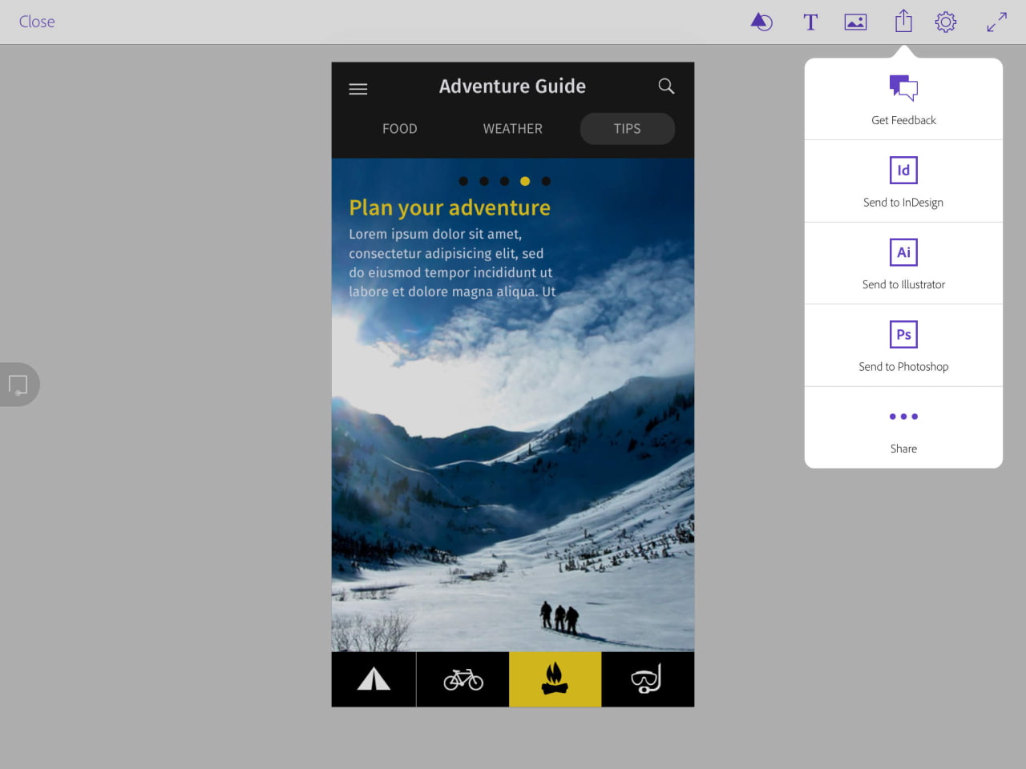Activate the cycling category icon
The width and height of the screenshot is (1026, 769).
click(463, 678)
